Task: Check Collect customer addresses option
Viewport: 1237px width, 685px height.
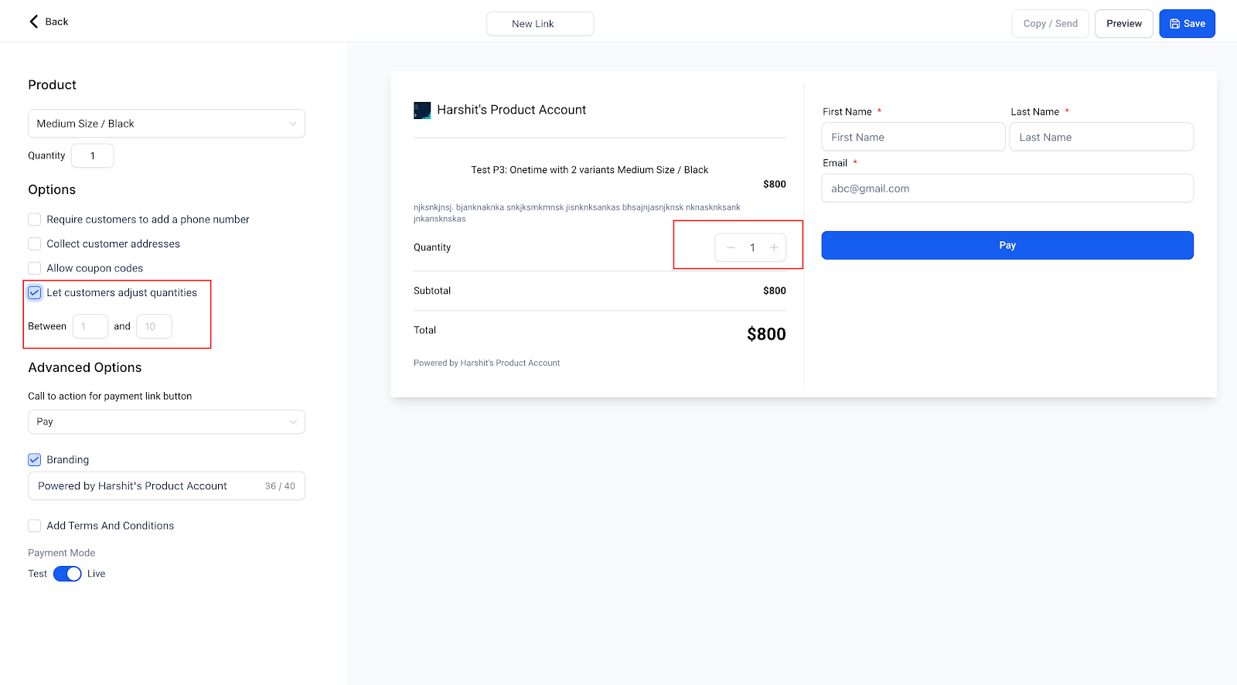Action: tap(35, 244)
